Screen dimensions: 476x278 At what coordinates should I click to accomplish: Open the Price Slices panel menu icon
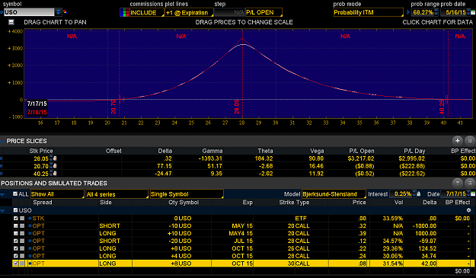[470, 141]
